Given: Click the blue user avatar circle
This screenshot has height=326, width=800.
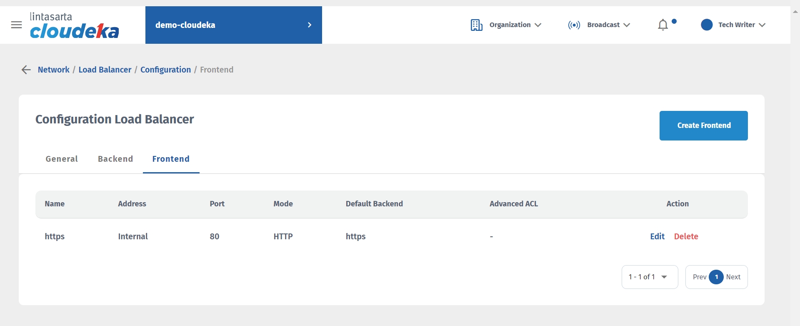Looking at the screenshot, I should 707,25.
